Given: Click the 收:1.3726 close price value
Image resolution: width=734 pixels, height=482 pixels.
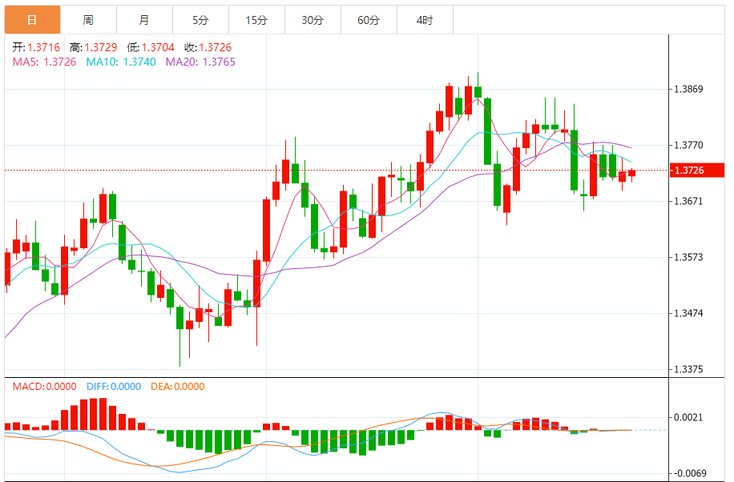Looking at the screenshot, I should pyautogui.click(x=208, y=47).
